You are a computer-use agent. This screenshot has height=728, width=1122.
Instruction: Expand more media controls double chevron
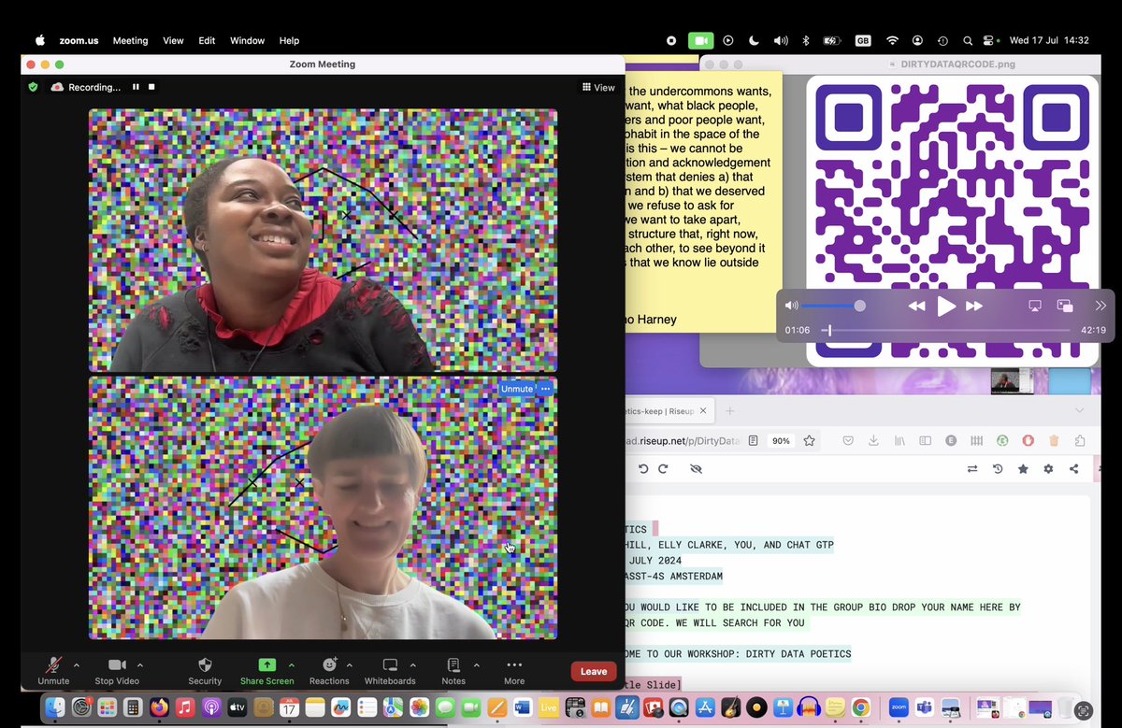coord(1100,306)
